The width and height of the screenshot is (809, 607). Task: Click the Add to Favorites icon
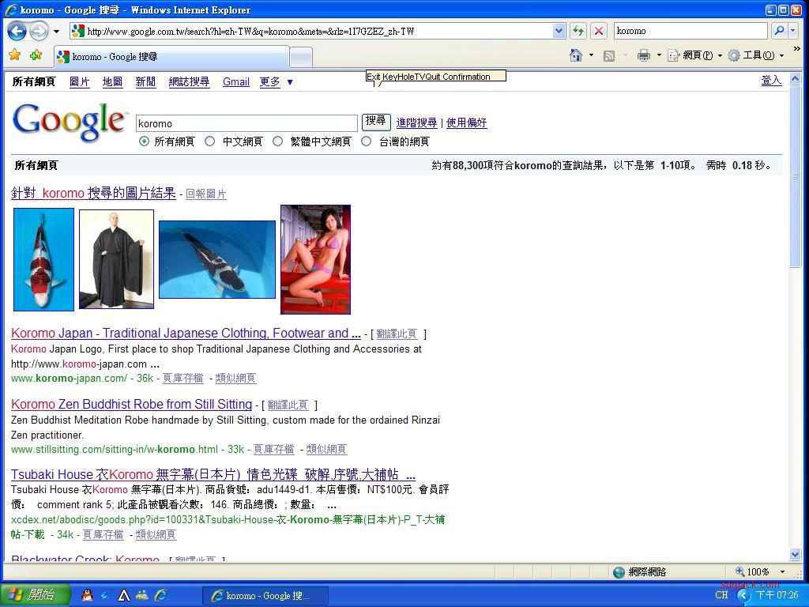point(36,55)
